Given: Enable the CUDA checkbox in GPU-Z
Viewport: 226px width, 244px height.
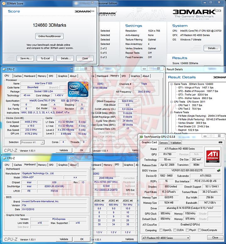Looking at the screenshot, I should click(x=175, y=230).
